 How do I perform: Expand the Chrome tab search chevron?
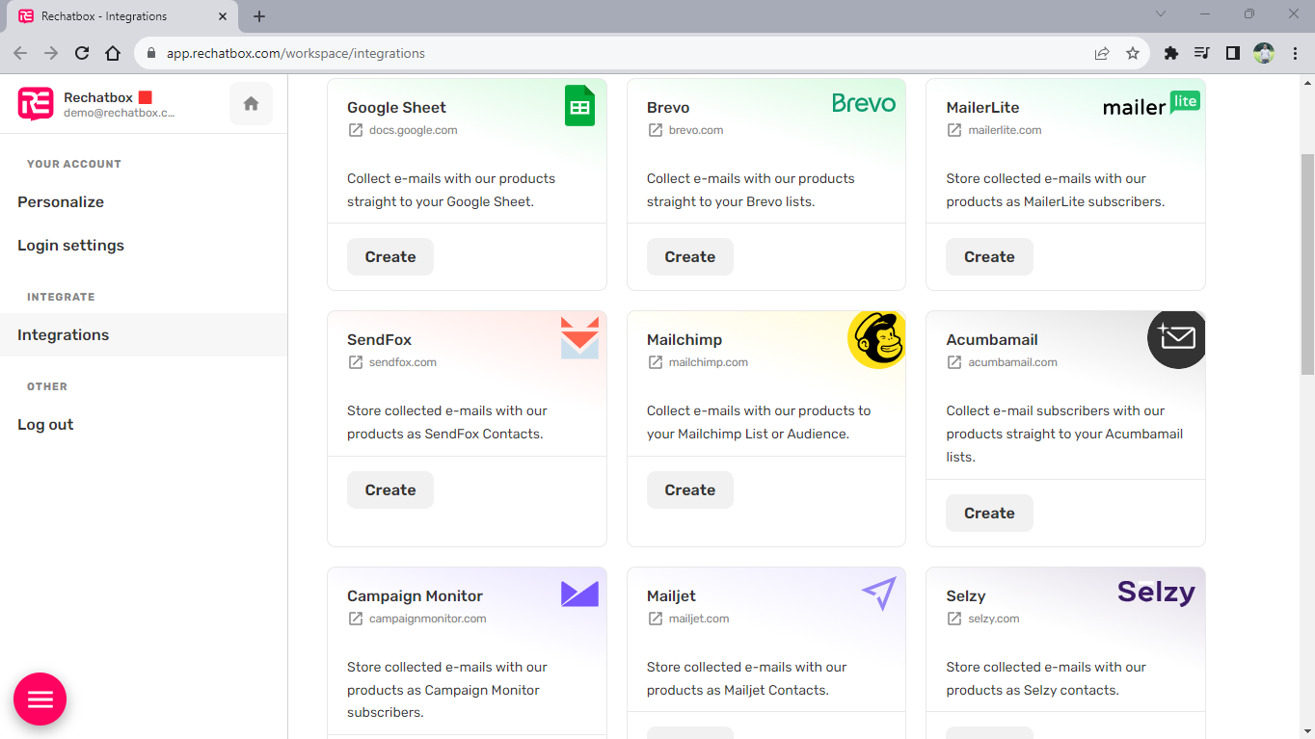point(1161,14)
